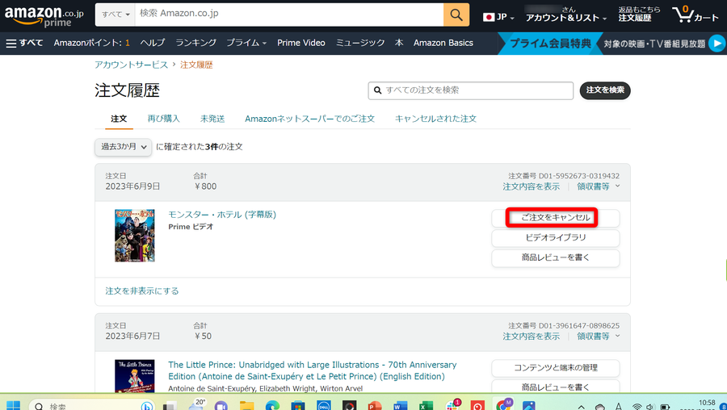727x410 pixels.
Task: Open PowerPoint in the taskbar
Action: pos(374,405)
